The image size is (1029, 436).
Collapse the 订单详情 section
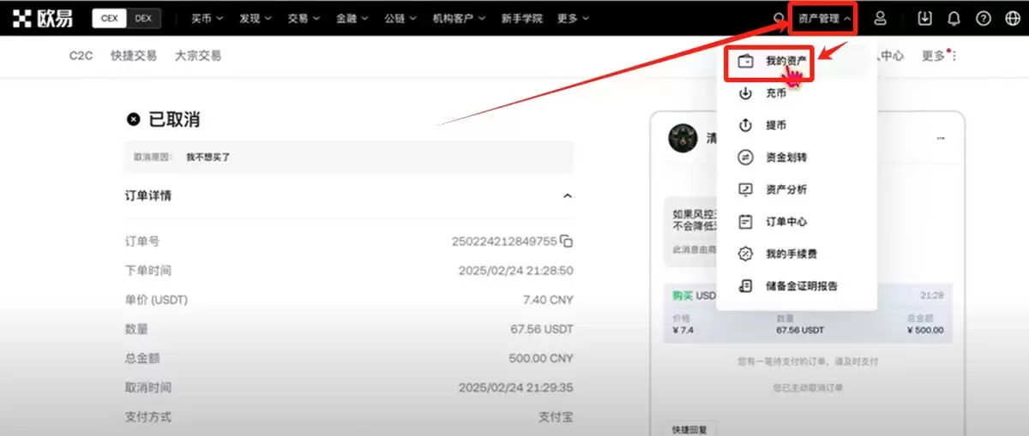tap(567, 196)
